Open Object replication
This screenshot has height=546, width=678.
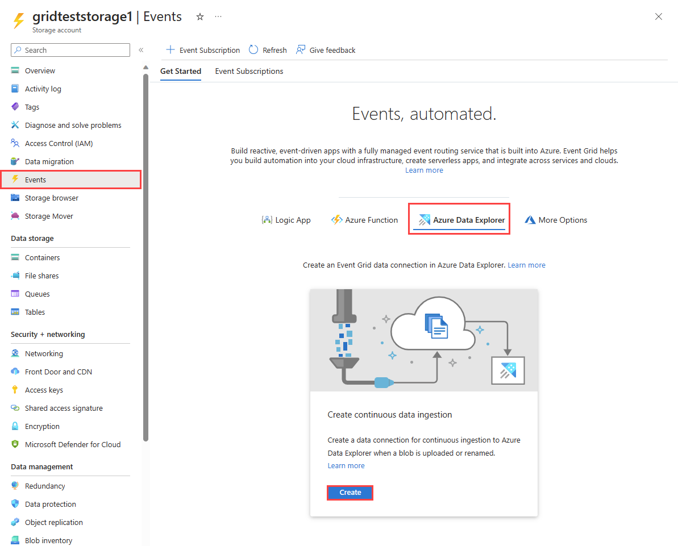click(x=53, y=522)
